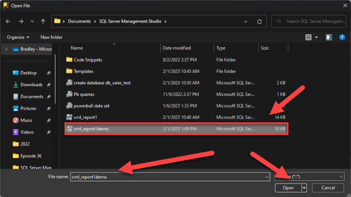The height and width of the screenshot is (197, 351).
Task: Open address bar history dropdown
Action: coord(246,21)
